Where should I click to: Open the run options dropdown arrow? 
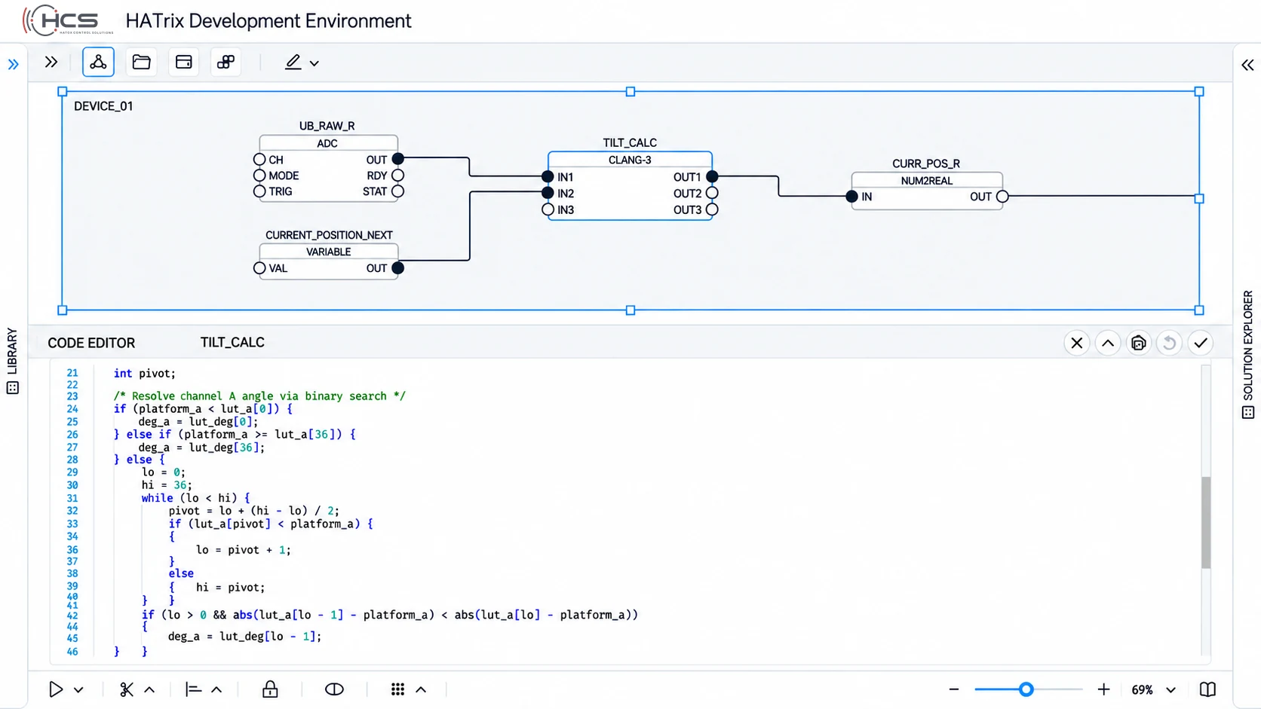(x=78, y=690)
